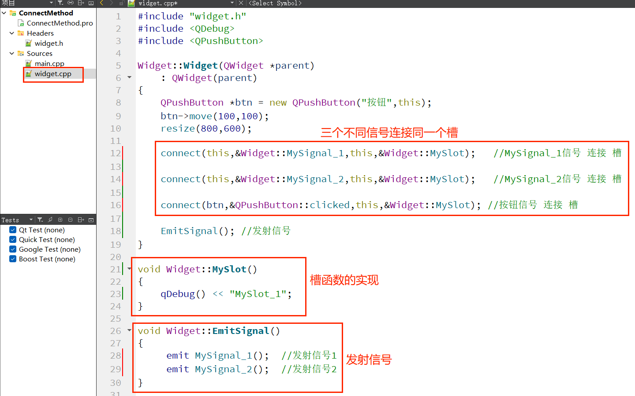Select main.cpp in the project tree
635x396 pixels.
pyautogui.click(x=49, y=63)
